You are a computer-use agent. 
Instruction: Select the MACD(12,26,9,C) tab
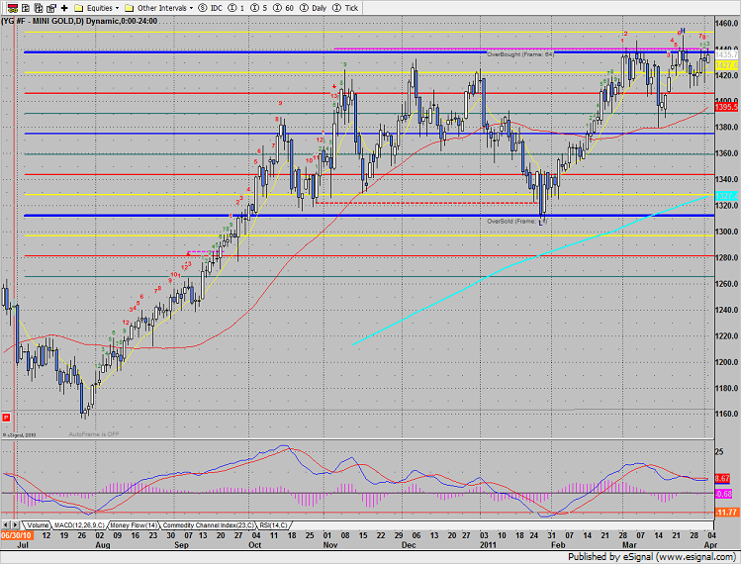[79, 525]
